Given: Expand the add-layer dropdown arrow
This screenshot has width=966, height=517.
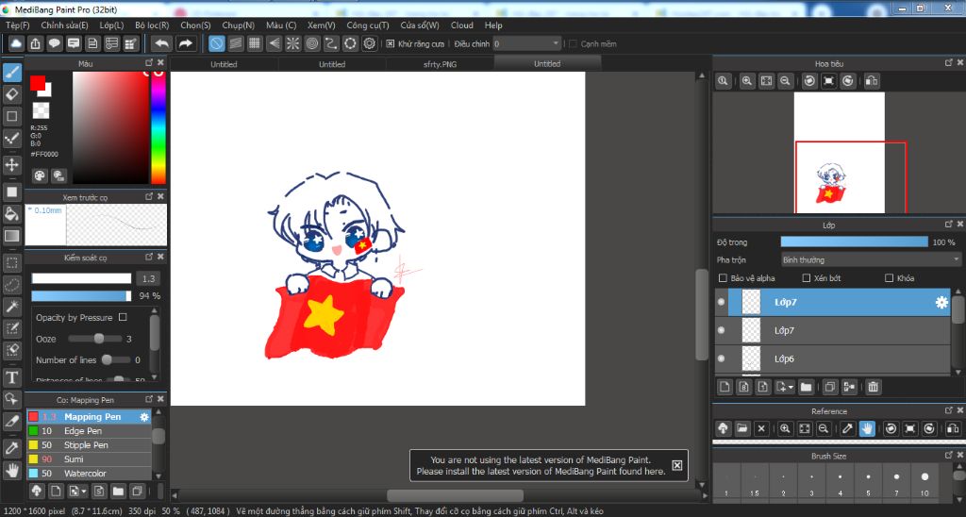Looking at the screenshot, I should (x=791, y=388).
